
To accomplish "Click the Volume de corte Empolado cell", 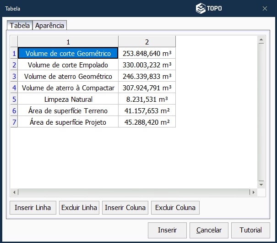I will [x=68, y=65].
